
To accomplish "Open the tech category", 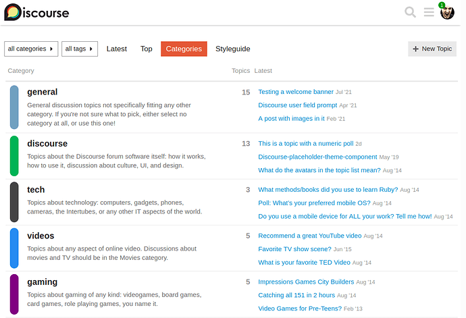I will 36,190.
